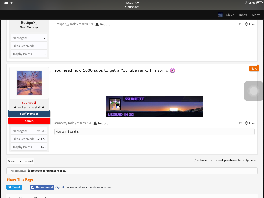Open ssunsett username link below avatar
Image resolution: width=264 pixels, height=198 pixels.
coord(29,103)
